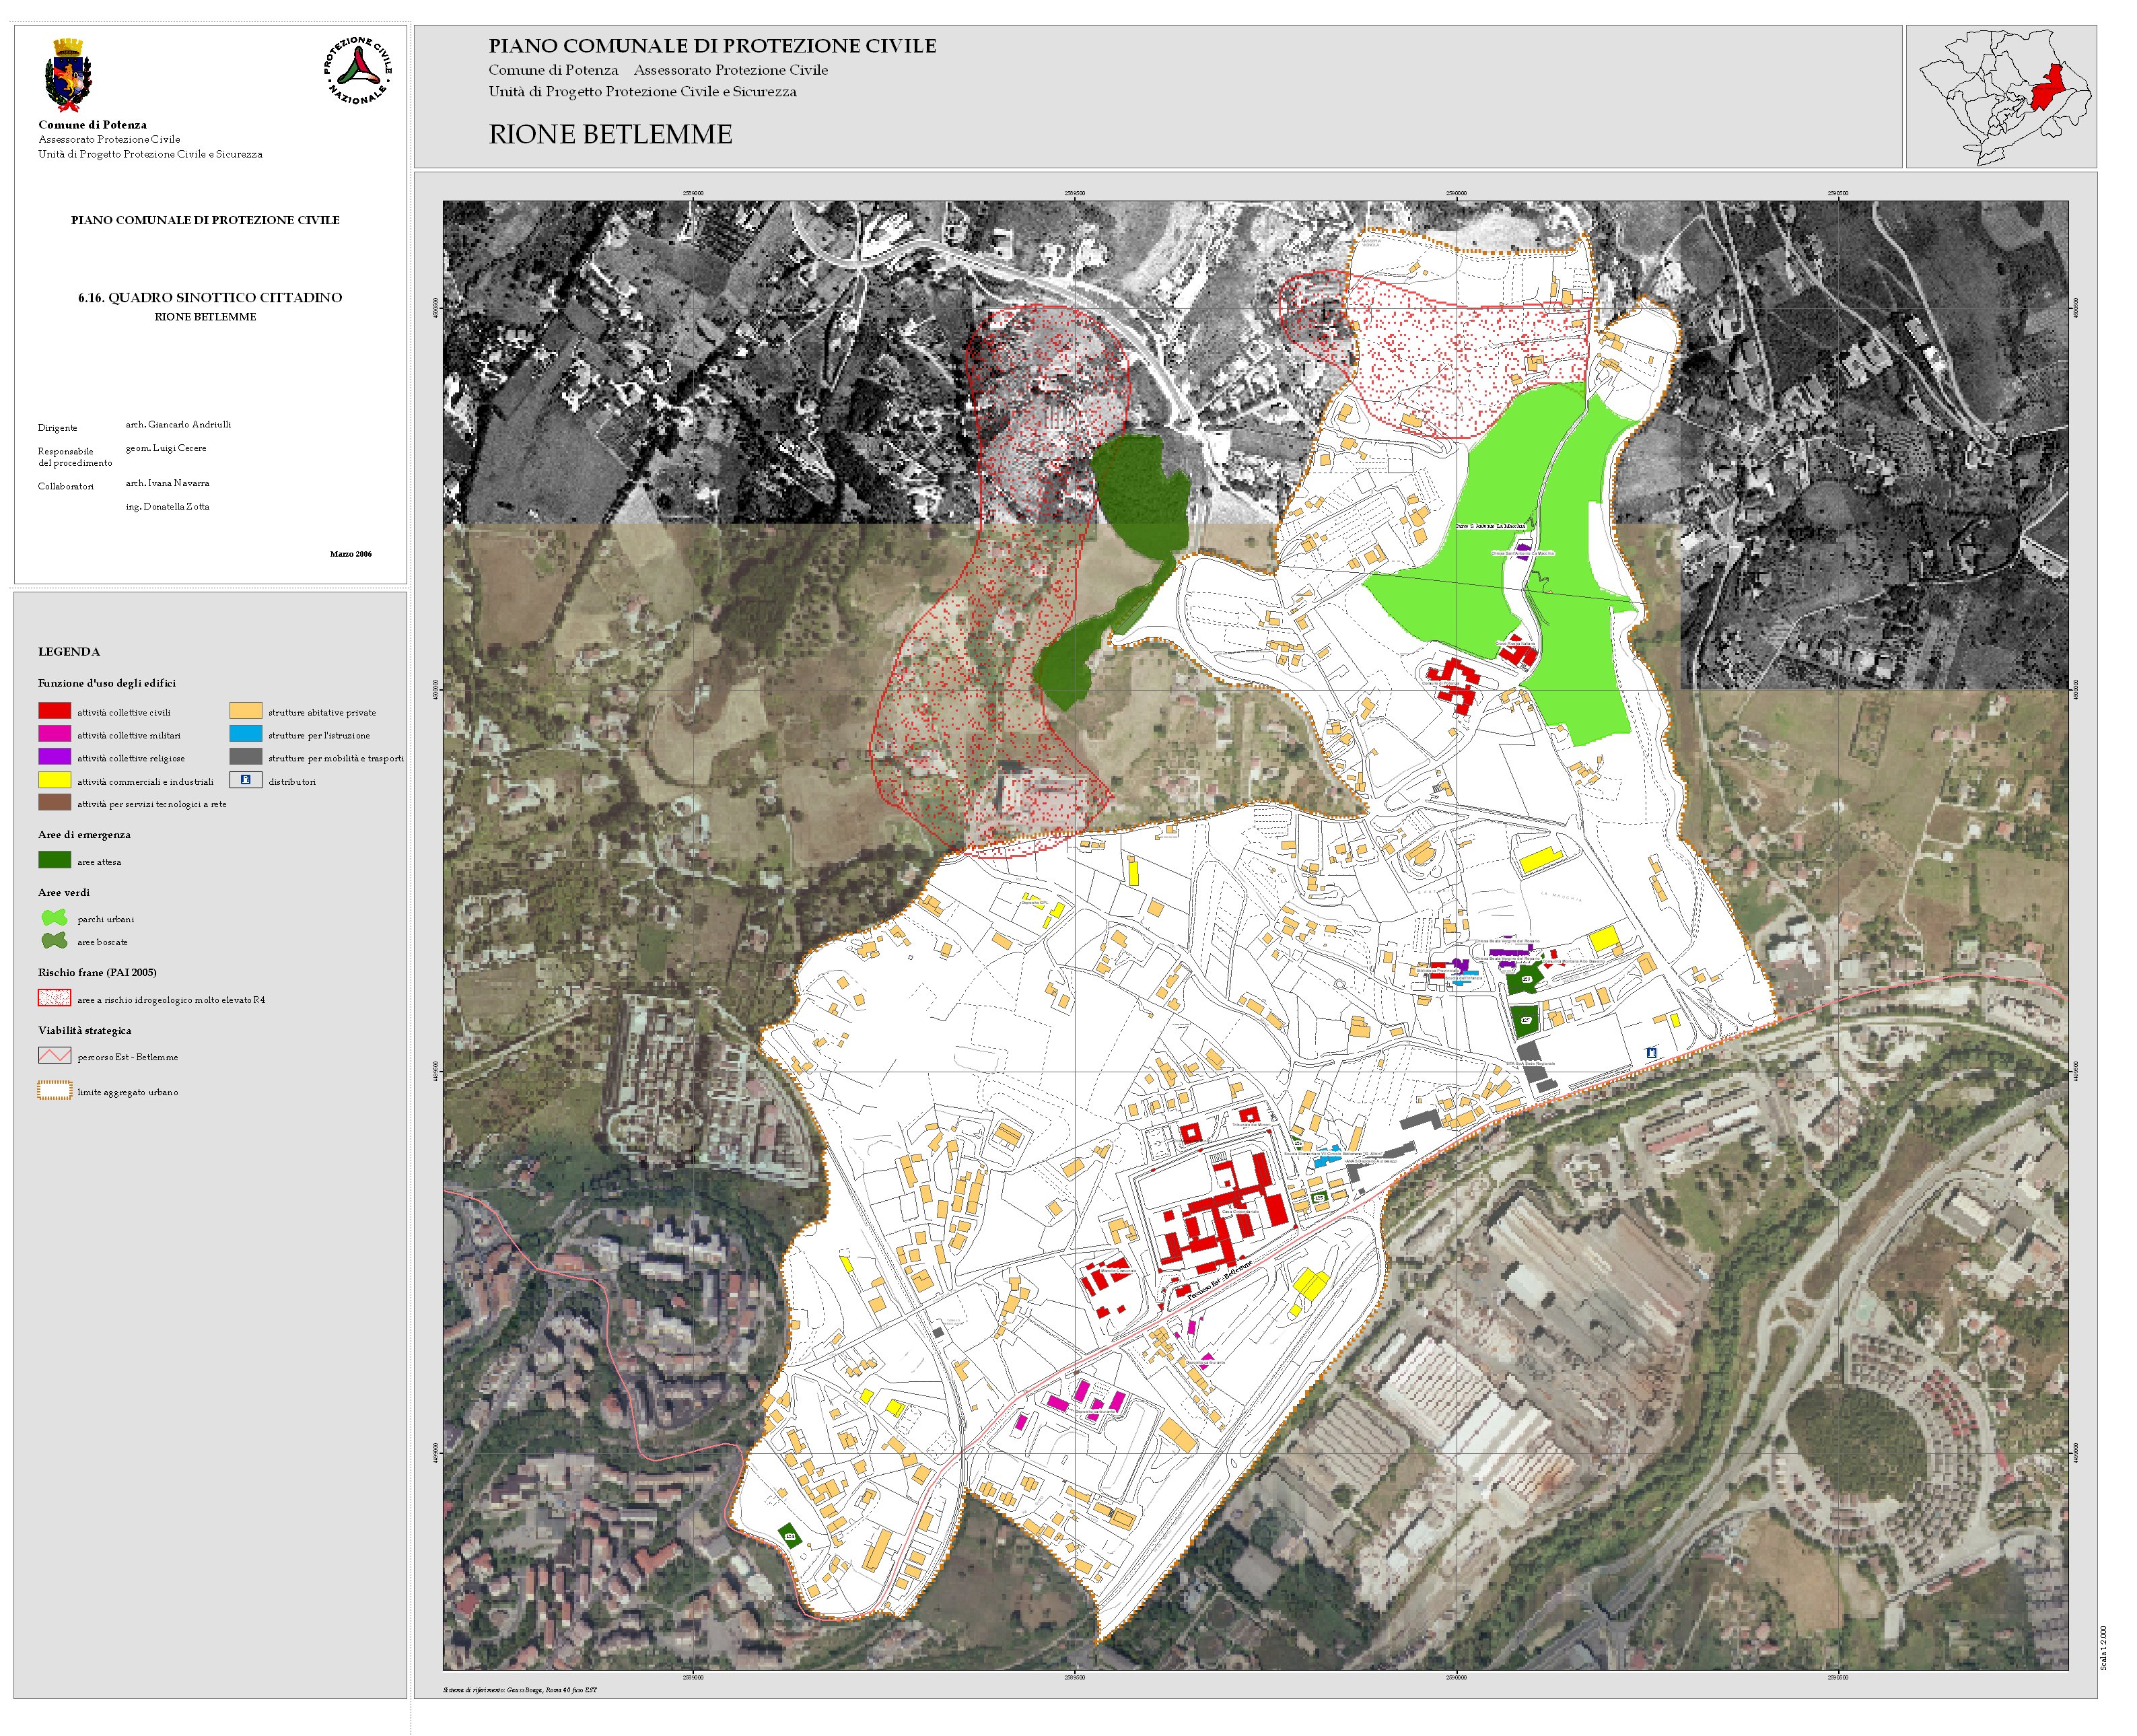Click the percorso Est - Betlemme legend symbol
The height and width of the screenshot is (1736, 2137).
(x=54, y=1056)
